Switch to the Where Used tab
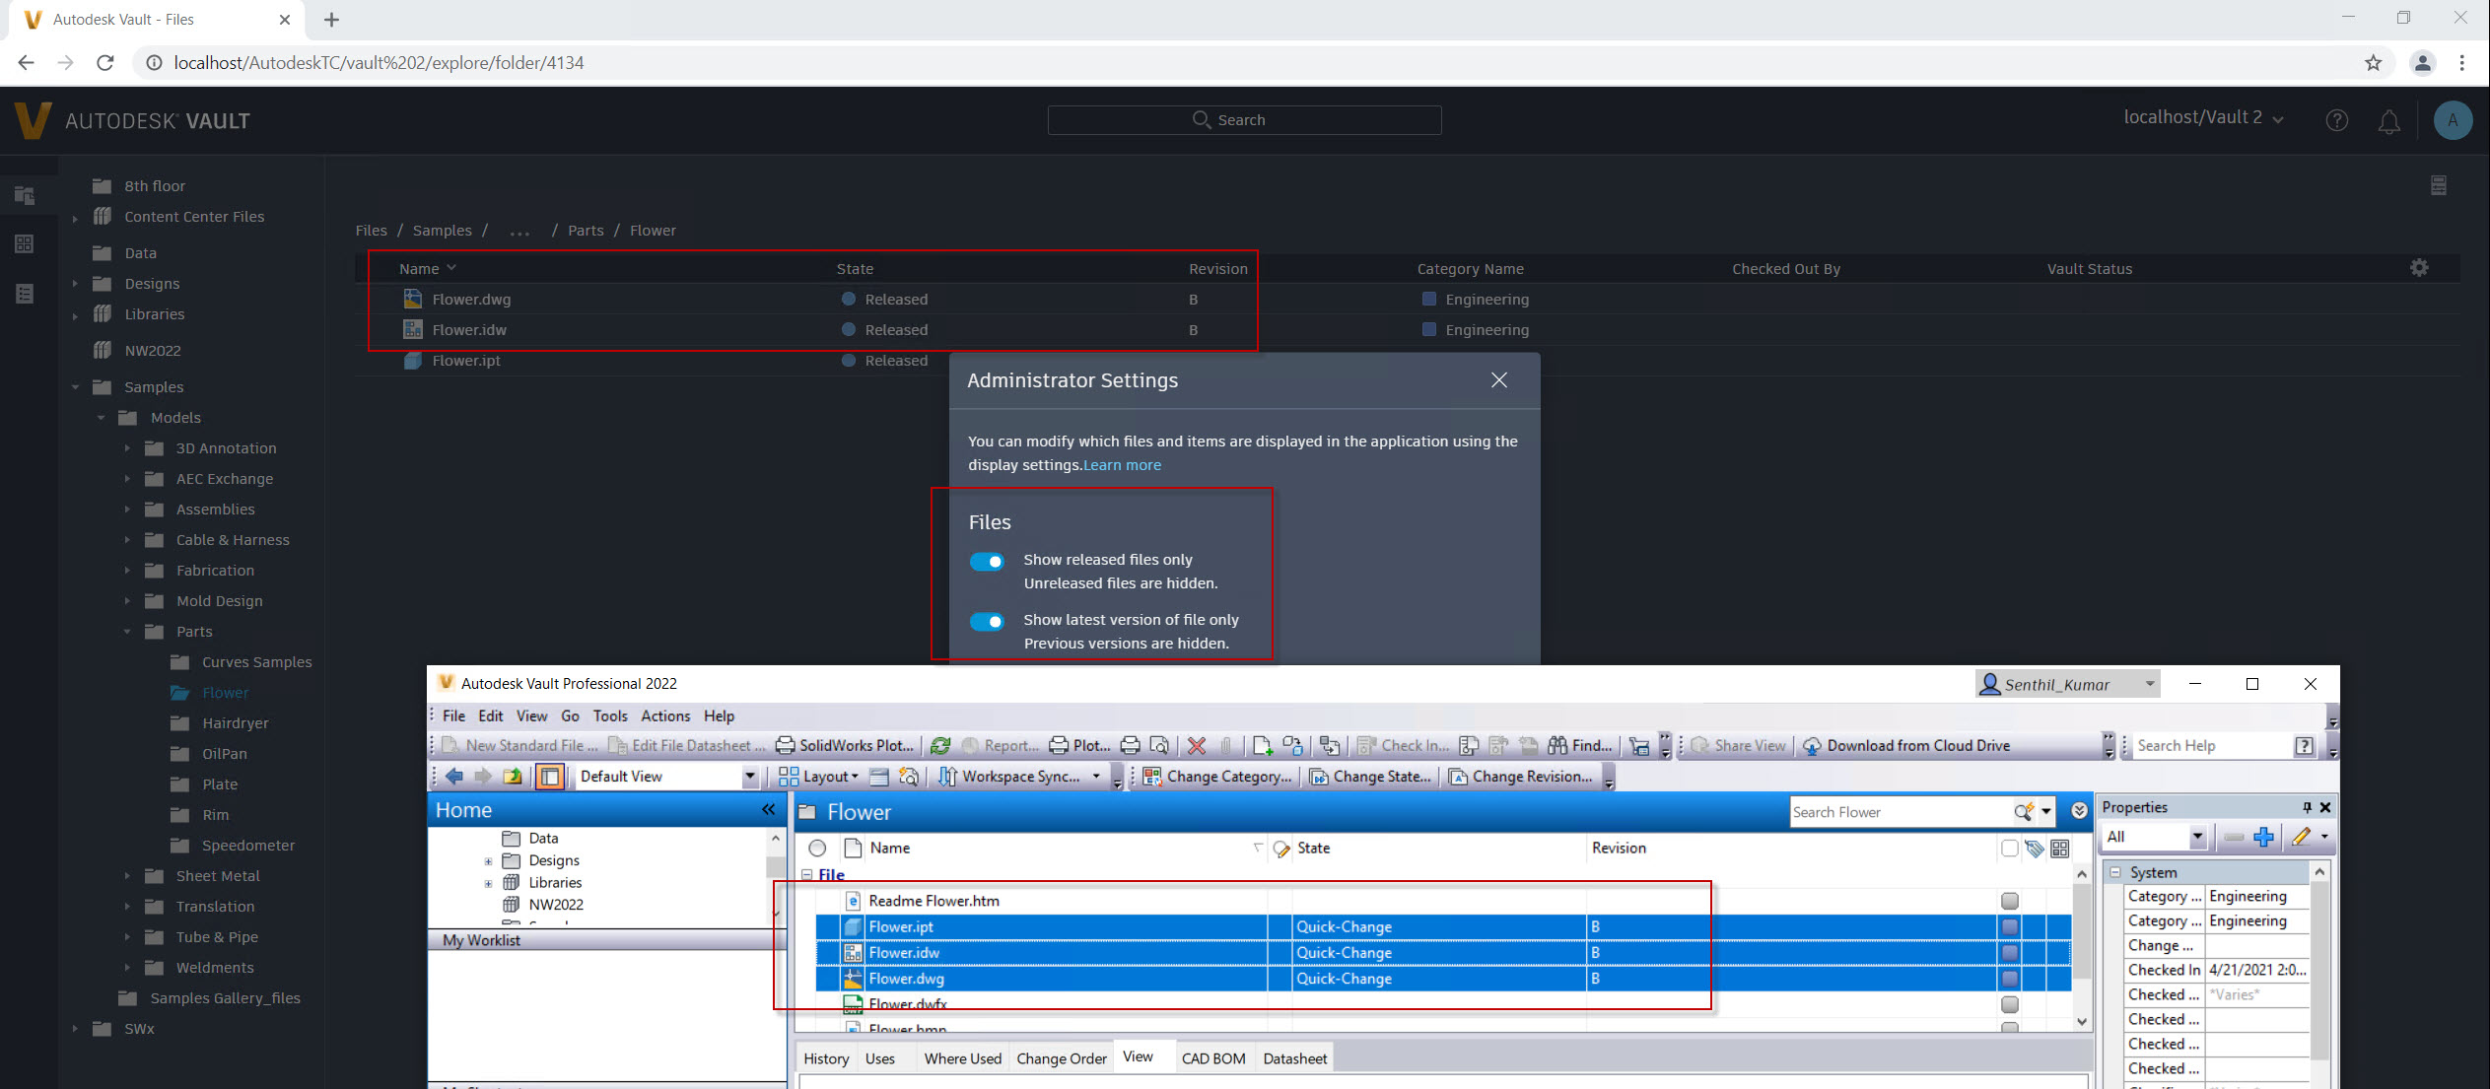The height and width of the screenshot is (1089, 2490). pos(962,1058)
